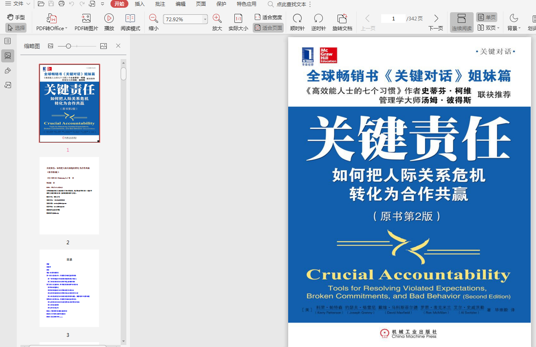Click the background (背景) moon icon

click(x=514, y=18)
